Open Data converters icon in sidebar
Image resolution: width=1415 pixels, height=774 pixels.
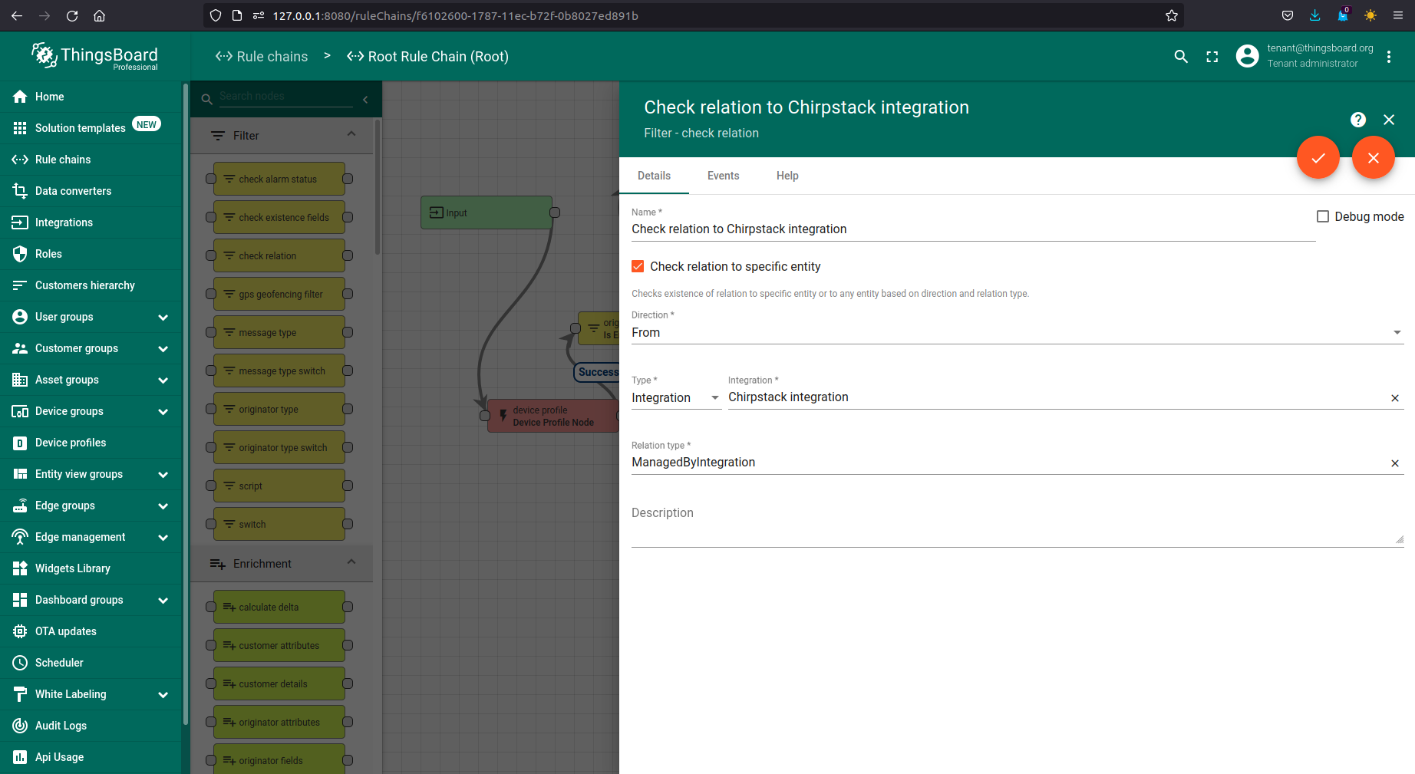point(20,191)
